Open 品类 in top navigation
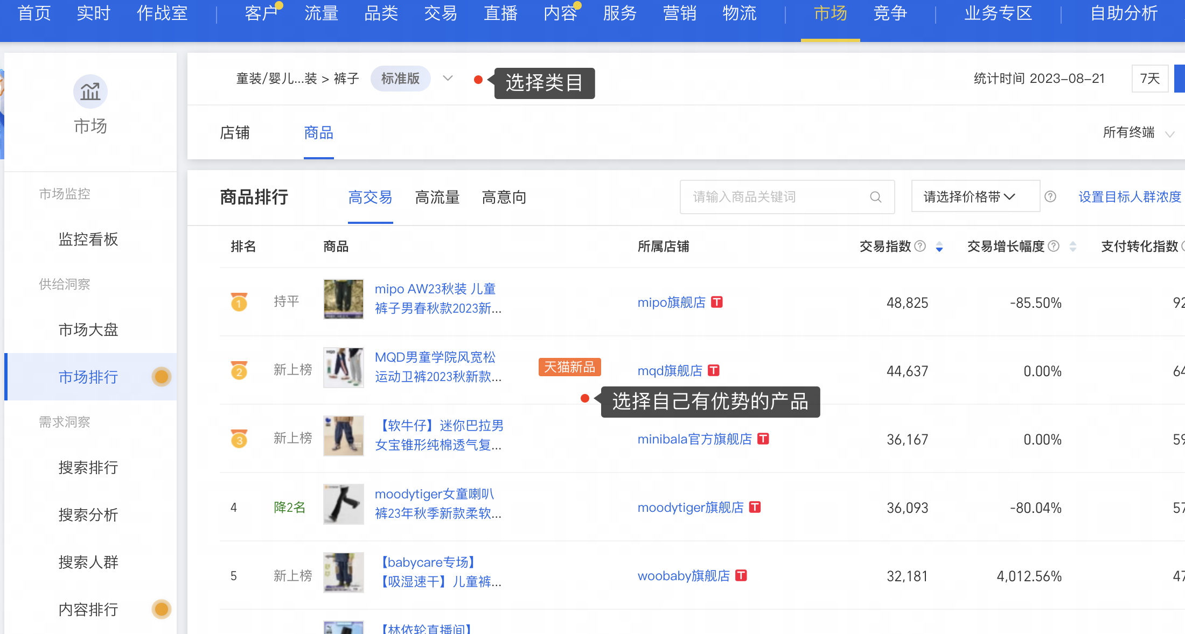The height and width of the screenshot is (634, 1185). coord(381,13)
